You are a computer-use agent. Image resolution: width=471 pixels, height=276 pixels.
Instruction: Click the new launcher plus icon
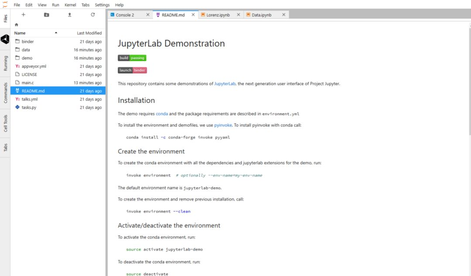pos(24,14)
